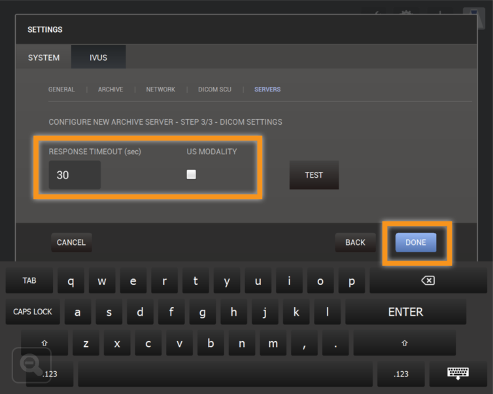Tap the l key
The height and width of the screenshot is (394, 493).
pos(328,312)
